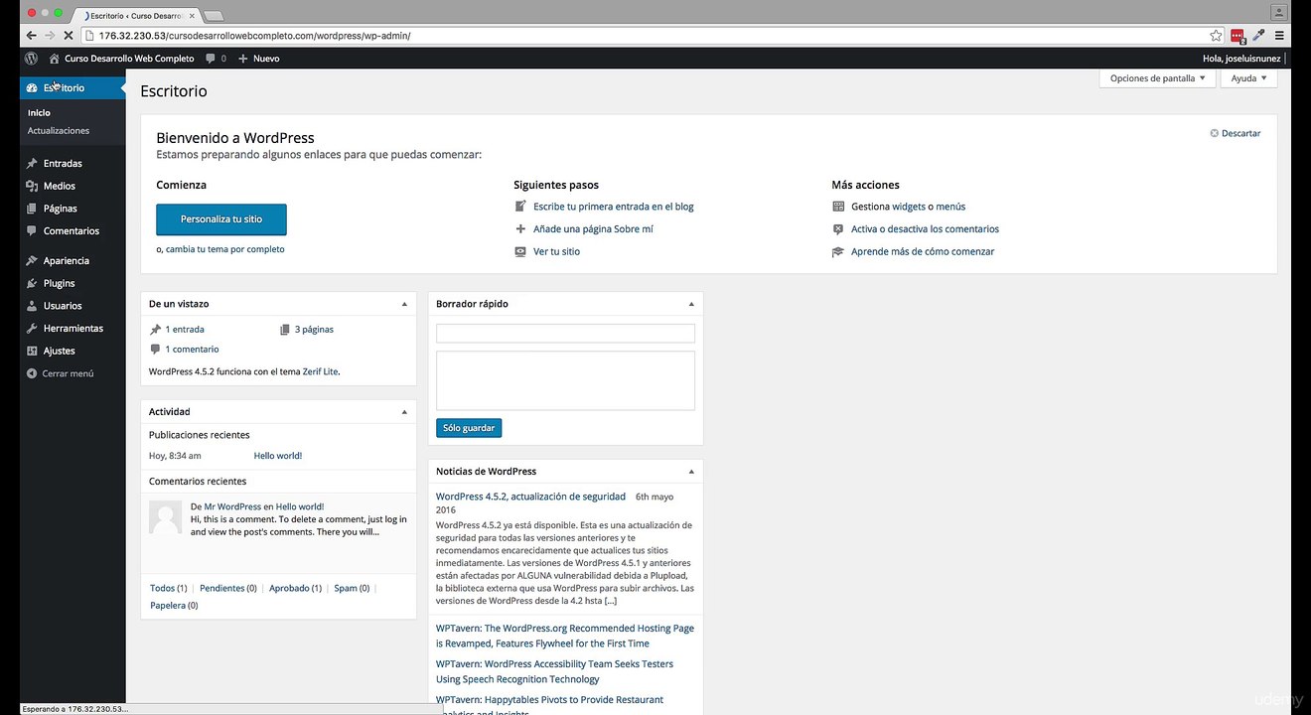The image size is (1311, 715).
Task: Select Actualizaciones in the sidebar submenu
Action: [59, 131]
